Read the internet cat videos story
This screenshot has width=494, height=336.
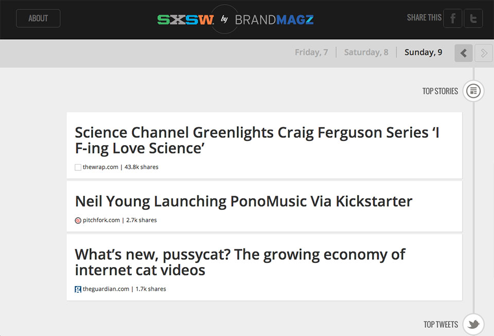(240, 262)
